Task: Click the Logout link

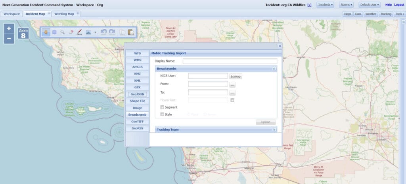Action: click(399, 5)
